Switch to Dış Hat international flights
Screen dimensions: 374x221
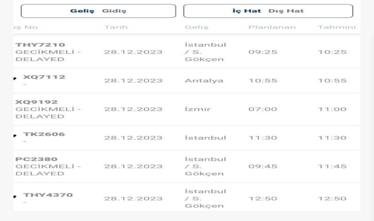[x=286, y=11]
